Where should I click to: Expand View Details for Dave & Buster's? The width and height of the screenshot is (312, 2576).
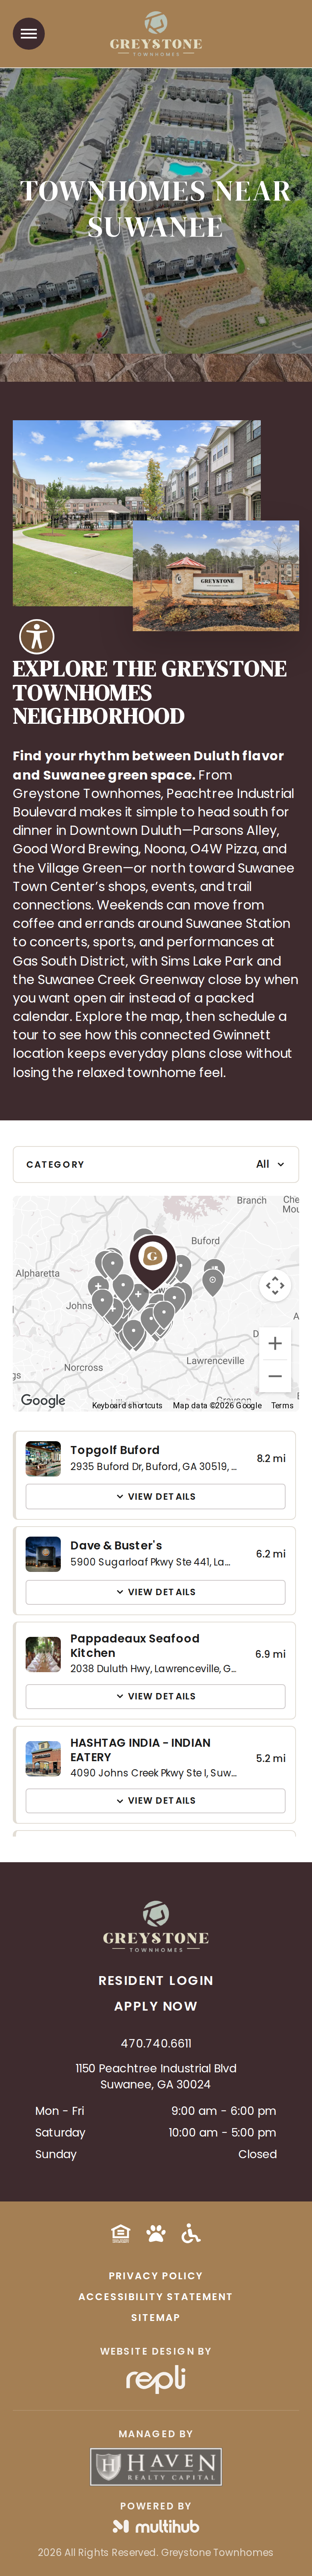pyautogui.click(x=156, y=1591)
